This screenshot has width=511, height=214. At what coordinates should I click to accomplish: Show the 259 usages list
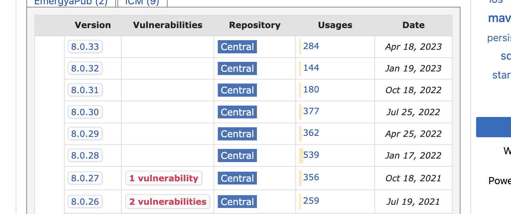pos(311,200)
